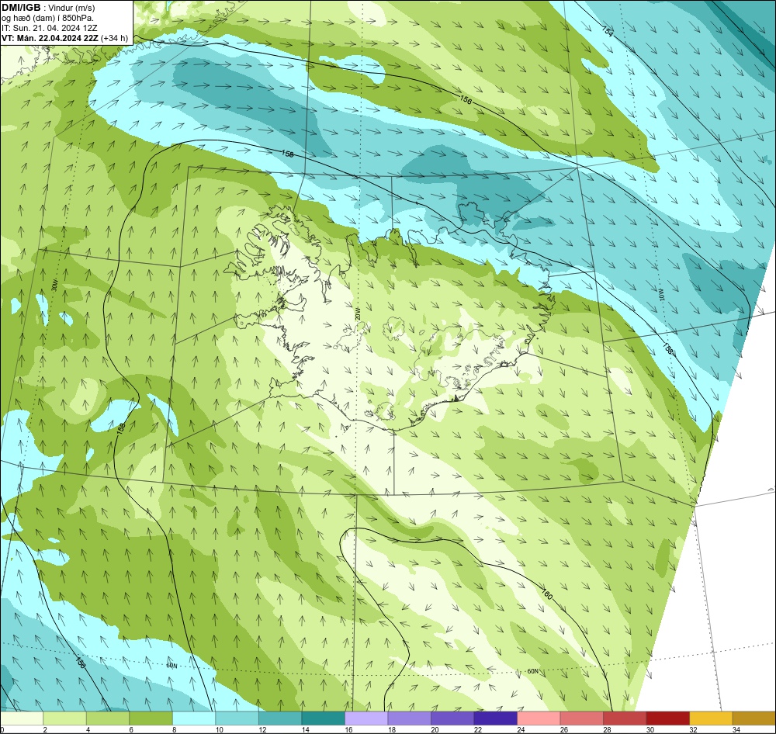Screen dimensions: 776x734
Task: Click the "10W" meridian label
Action: coord(660,294)
